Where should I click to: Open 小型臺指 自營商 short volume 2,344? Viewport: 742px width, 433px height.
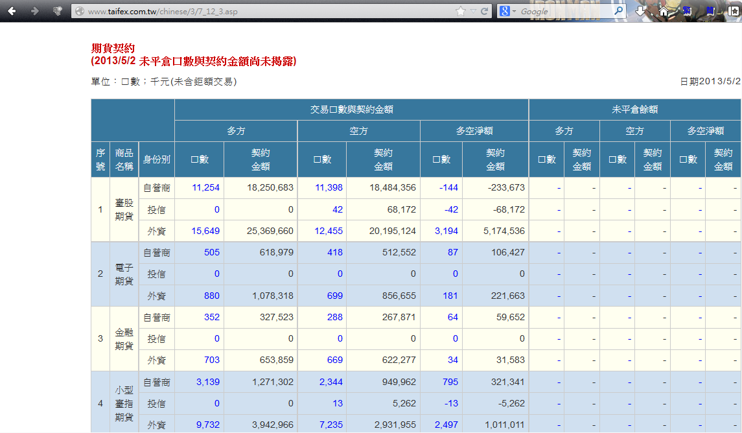click(x=331, y=382)
